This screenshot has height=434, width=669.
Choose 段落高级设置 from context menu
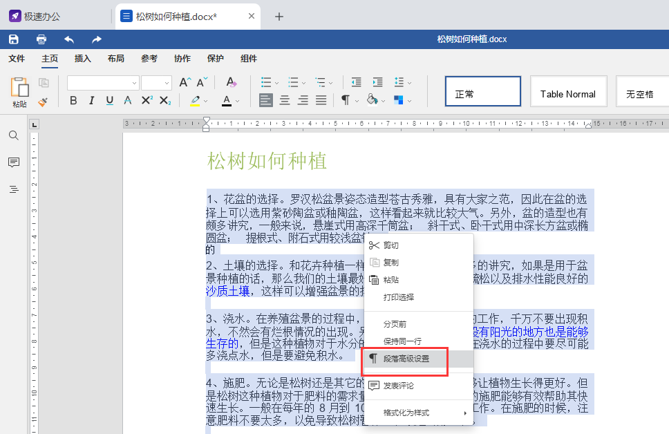pyautogui.click(x=407, y=359)
